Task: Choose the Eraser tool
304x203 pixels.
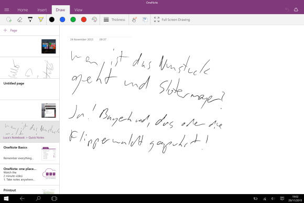Action: click(19, 19)
